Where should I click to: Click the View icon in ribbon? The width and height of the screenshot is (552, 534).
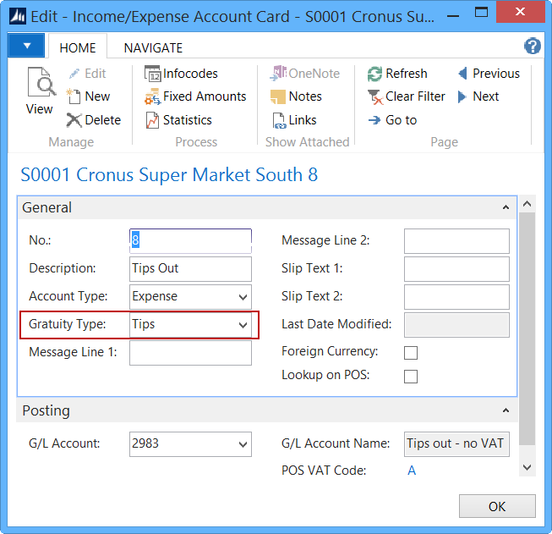point(40,91)
